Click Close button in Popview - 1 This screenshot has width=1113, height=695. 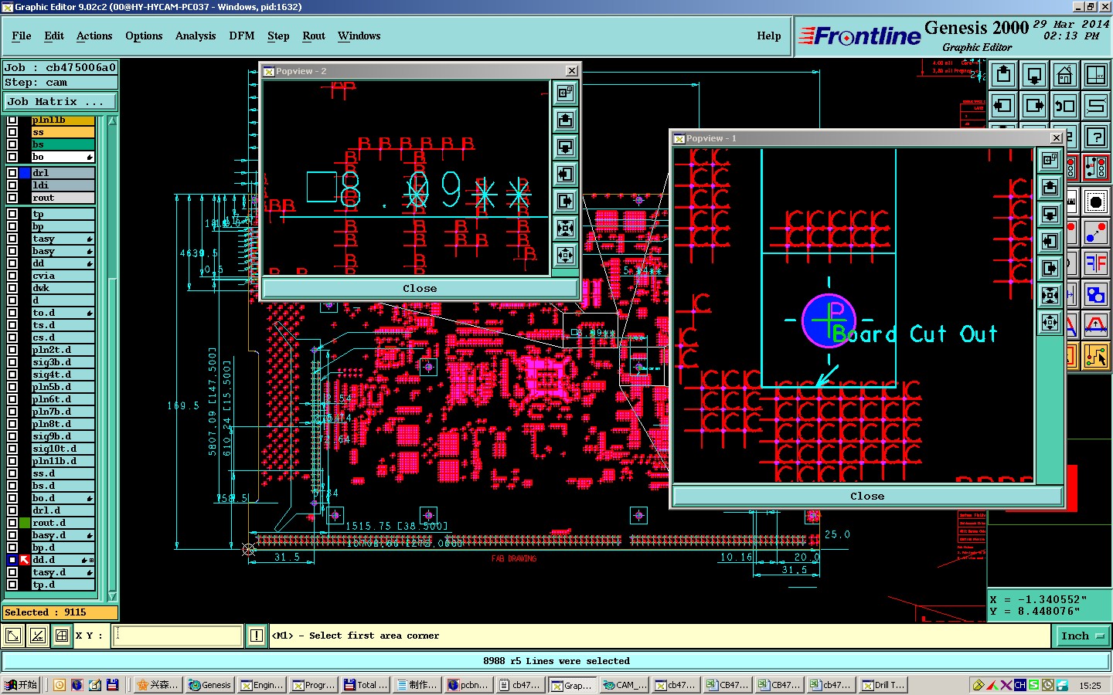[x=867, y=497]
